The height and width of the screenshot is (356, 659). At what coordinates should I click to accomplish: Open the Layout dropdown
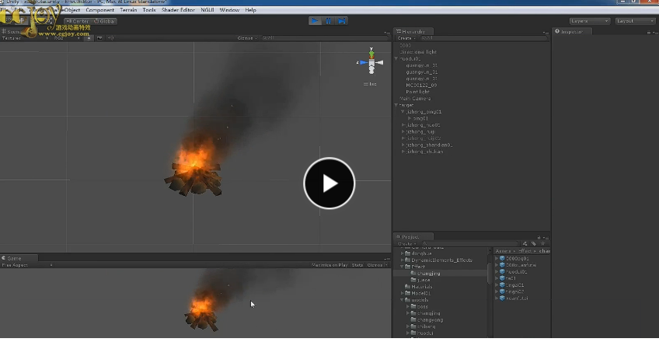635,21
